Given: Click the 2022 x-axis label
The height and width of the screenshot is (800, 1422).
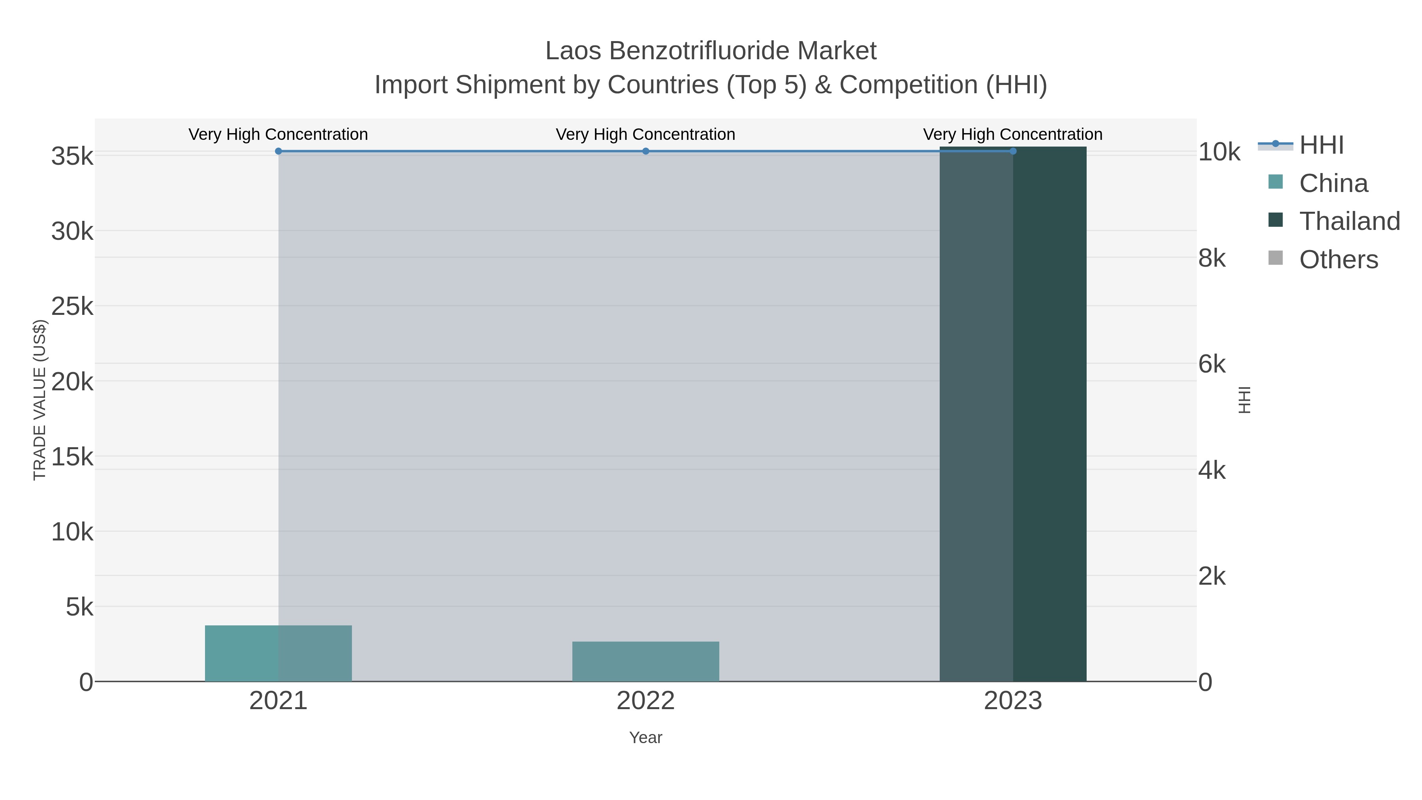Looking at the screenshot, I should 646,701.
